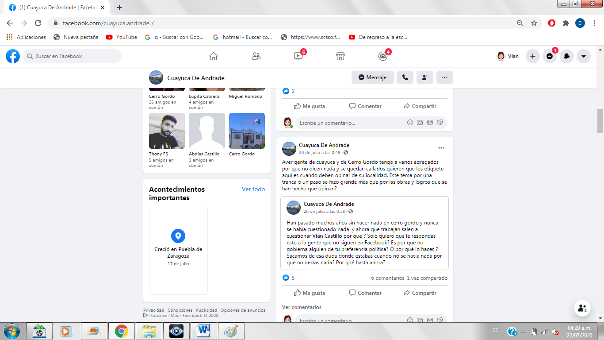Open Abdías Castillo friend thumbnail
The width and height of the screenshot is (604, 340).
tap(207, 131)
